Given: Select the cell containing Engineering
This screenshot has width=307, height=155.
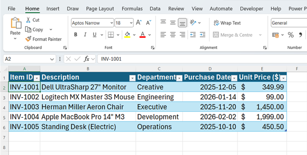Looking at the screenshot, I should pos(159,97).
